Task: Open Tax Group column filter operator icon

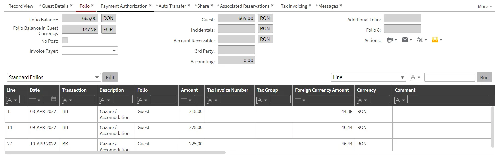Action: pos(262,100)
